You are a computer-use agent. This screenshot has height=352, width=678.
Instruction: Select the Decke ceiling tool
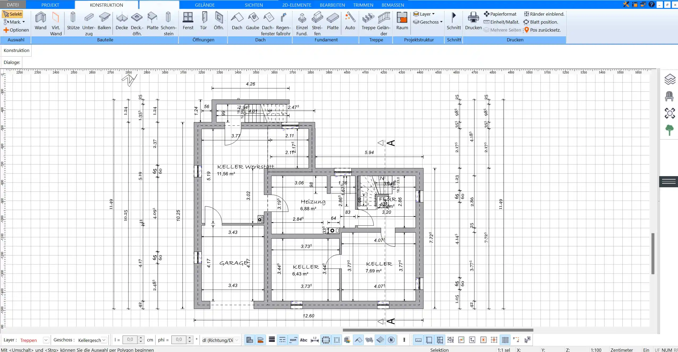122,21
